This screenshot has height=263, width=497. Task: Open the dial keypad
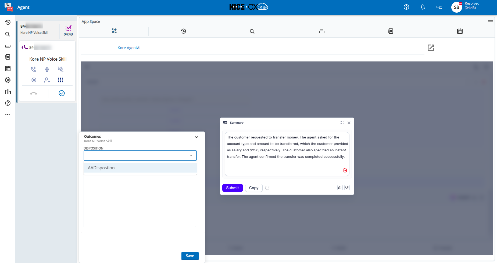pyautogui.click(x=60, y=80)
